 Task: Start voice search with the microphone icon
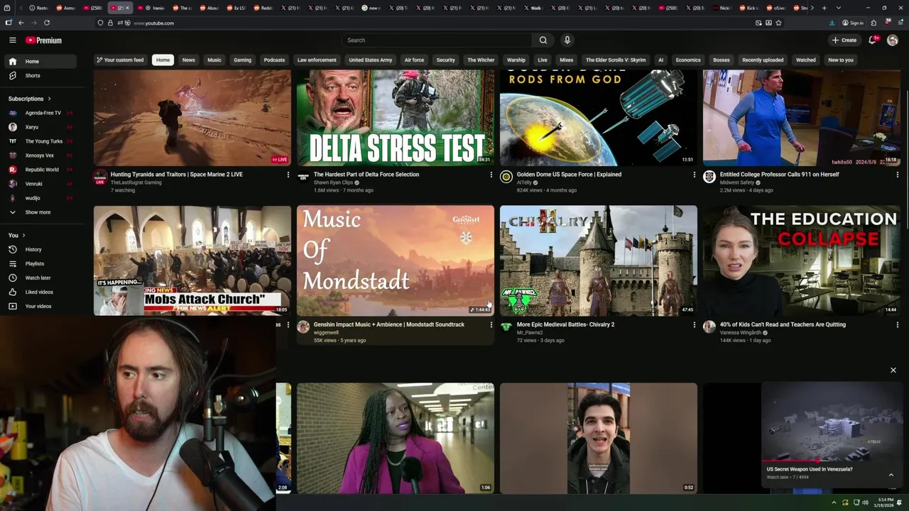pos(567,40)
